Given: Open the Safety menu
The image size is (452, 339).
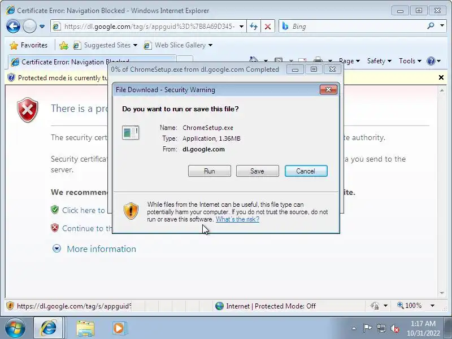Looking at the screenshot, I should [379, 61].
